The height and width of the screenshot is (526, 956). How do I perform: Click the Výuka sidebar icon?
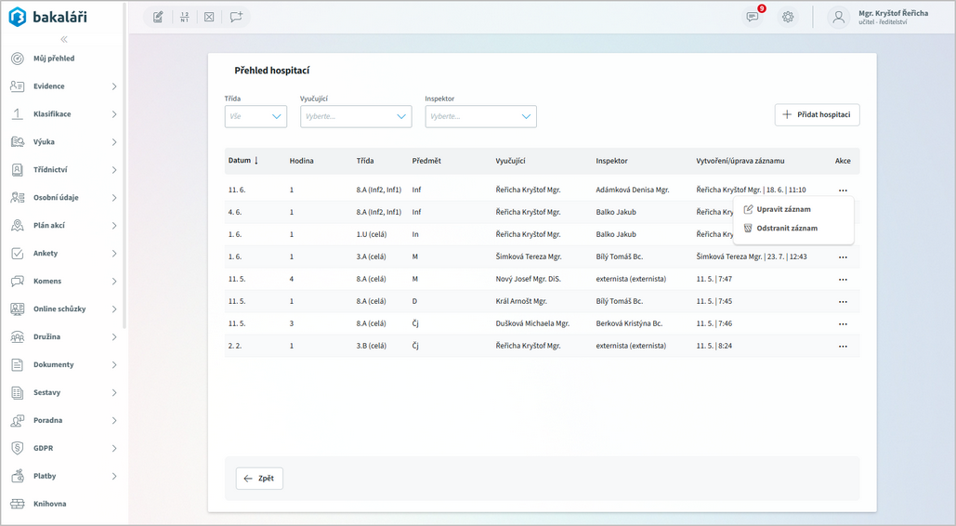[x=18, y=141]
